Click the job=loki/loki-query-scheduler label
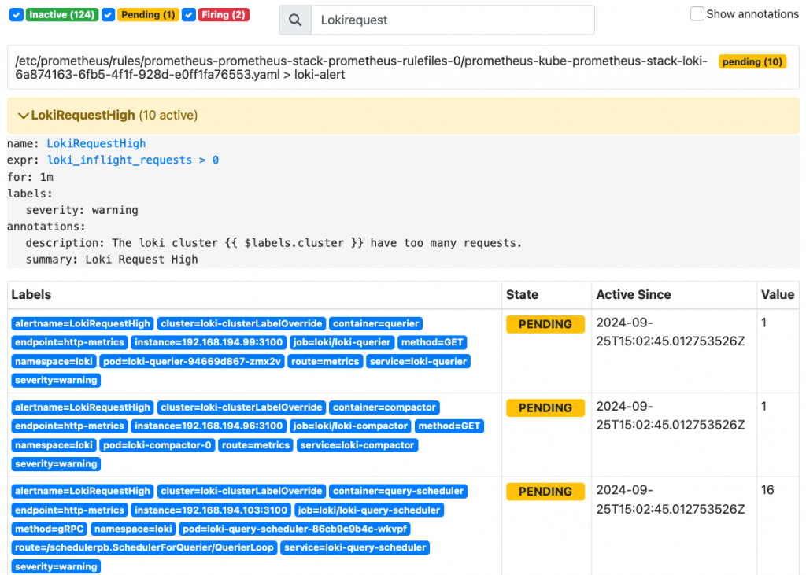The width and height of the screenshot is (806, 575). pos(369,510)
